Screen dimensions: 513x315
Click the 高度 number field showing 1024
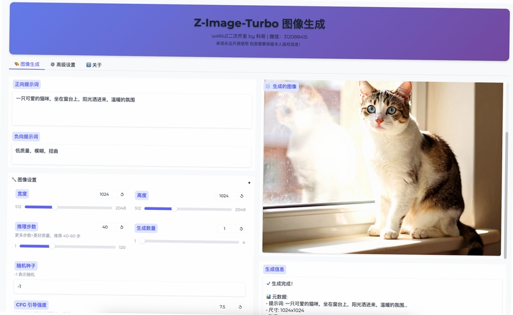tap(226, 196)
